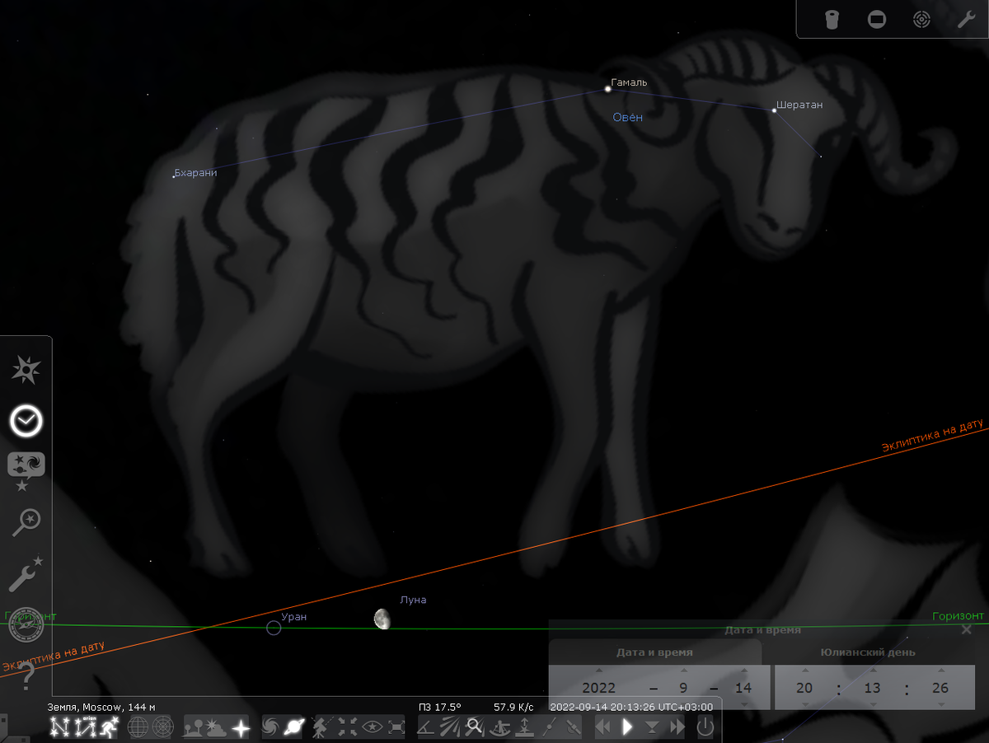
Task: Toggle ground landscape display
Action: click(194, 727)
